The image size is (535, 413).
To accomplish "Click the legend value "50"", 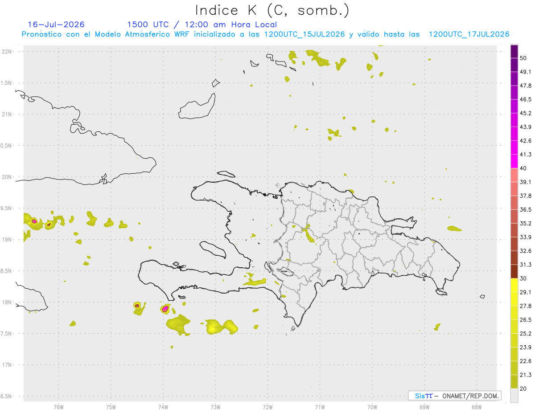I will click(x=524, y=58).
